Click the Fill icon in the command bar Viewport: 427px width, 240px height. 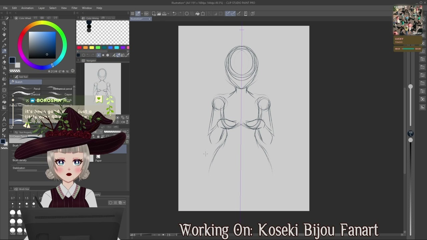coord(197,14)
